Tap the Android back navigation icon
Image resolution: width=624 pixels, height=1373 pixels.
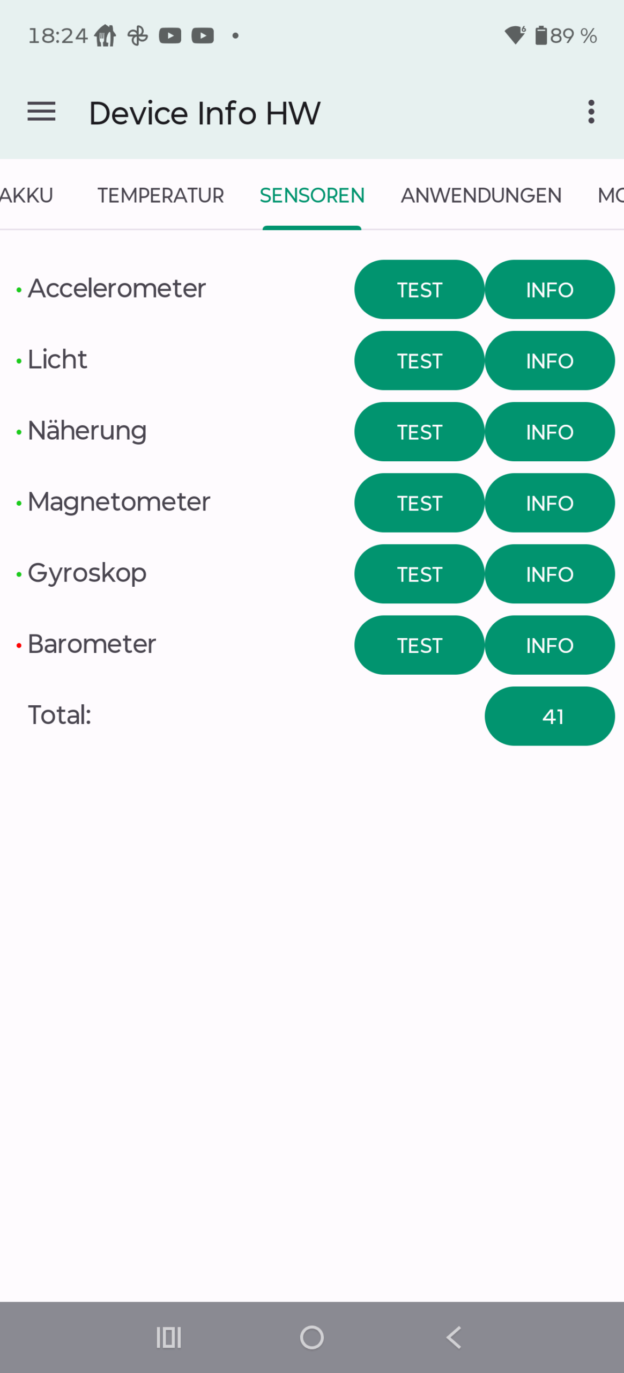pyautogui.click(x=454, y=1337)
